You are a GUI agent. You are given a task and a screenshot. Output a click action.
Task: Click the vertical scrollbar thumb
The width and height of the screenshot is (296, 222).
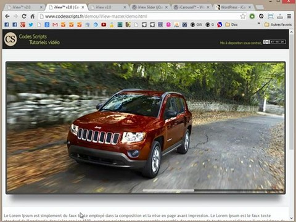pos(291,92)
